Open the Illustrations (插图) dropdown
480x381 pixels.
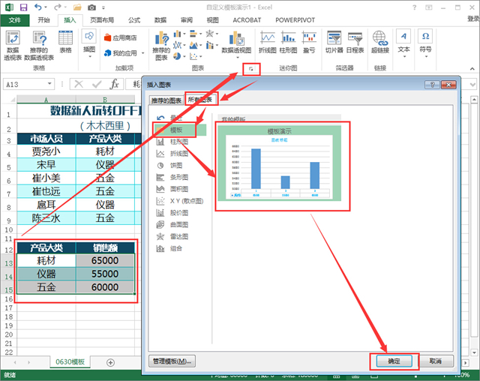click(x=89, y=43)
